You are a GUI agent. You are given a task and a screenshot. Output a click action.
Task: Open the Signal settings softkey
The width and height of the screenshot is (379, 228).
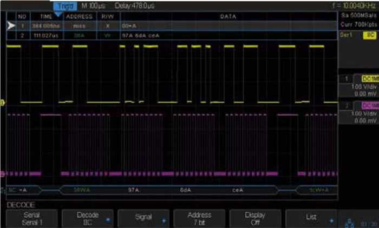click(x=143, y=219)
